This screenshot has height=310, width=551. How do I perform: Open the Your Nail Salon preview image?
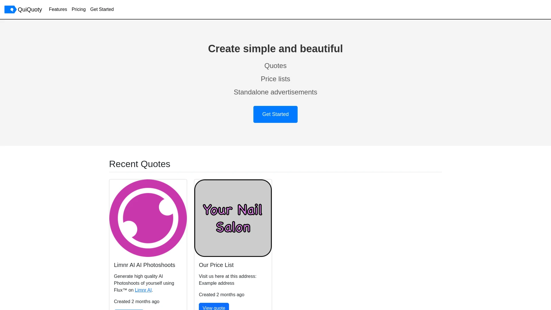pos(233,218)
